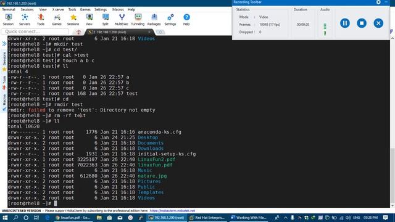
Task: Switch to Red Hat Enterprise taskbar window
Action: point(208,218)
